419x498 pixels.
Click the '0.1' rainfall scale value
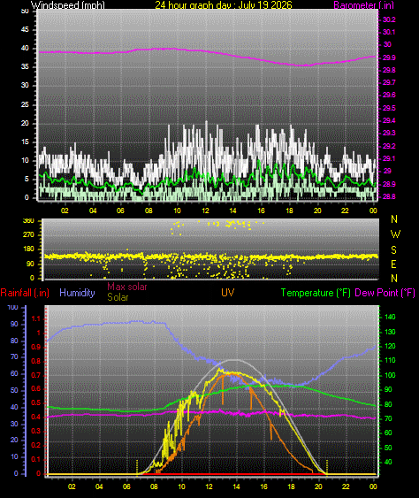point(36,459)
